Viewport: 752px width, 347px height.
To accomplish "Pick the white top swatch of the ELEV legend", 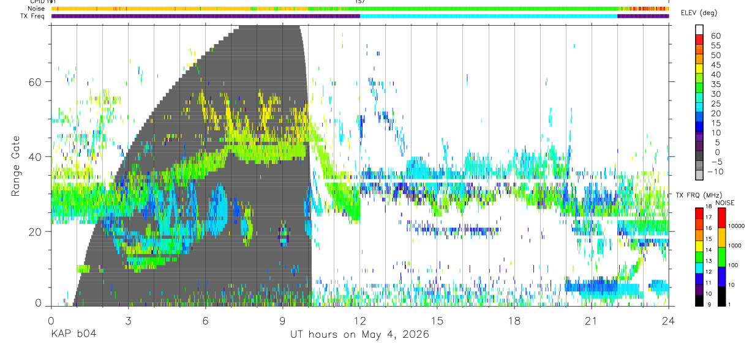I will 699,29.
